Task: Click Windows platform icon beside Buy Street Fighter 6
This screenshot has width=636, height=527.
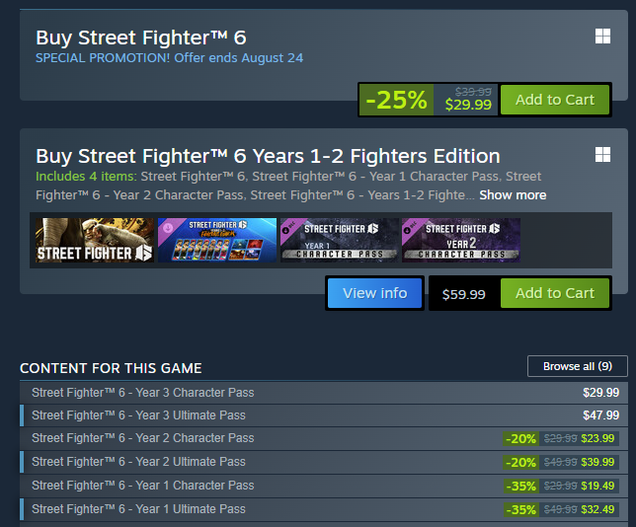Action: click(602, 37)
